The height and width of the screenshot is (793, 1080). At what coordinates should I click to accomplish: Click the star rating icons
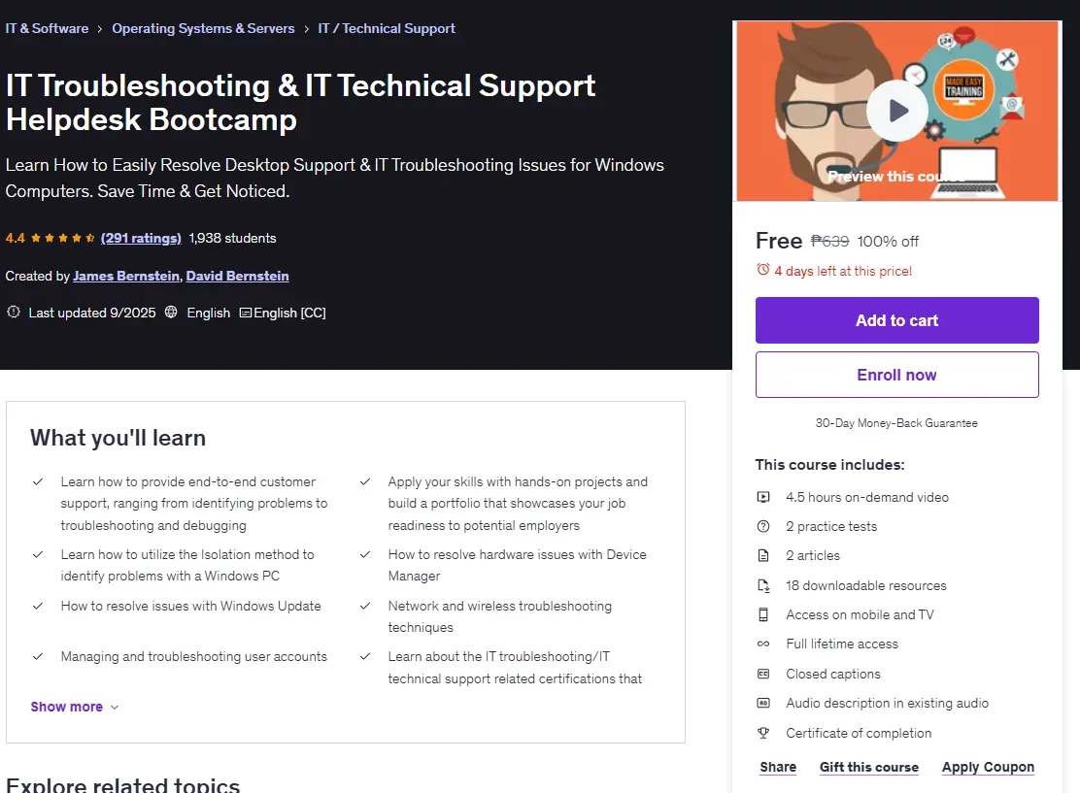(63, 238)
